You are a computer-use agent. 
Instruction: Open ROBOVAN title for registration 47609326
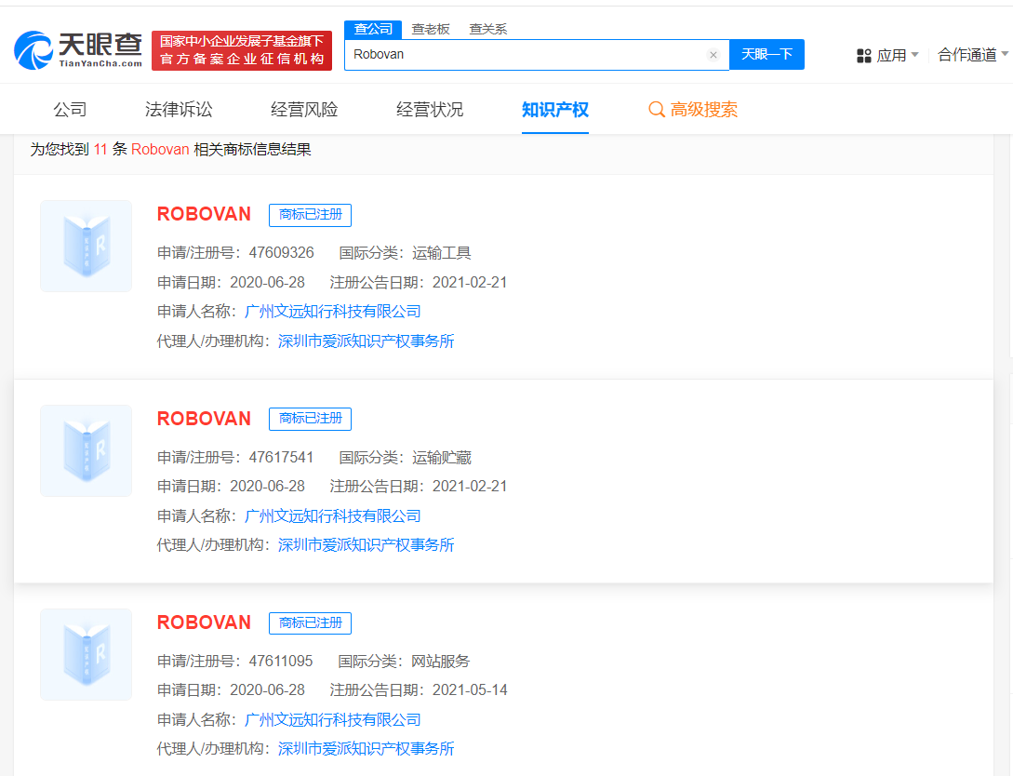coord(204,214)
